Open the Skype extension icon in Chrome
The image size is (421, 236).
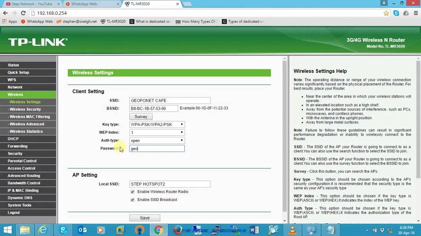point(396,13)
